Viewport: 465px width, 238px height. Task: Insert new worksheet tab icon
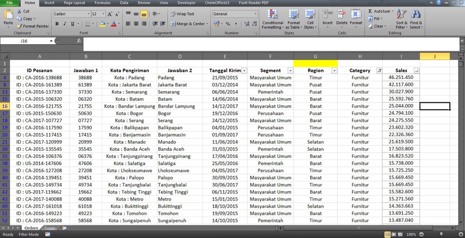coord(64,228)
